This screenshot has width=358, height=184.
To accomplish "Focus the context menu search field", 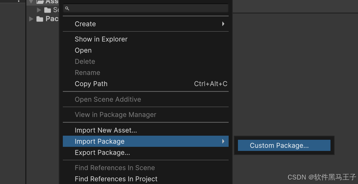I will [149, 8].
